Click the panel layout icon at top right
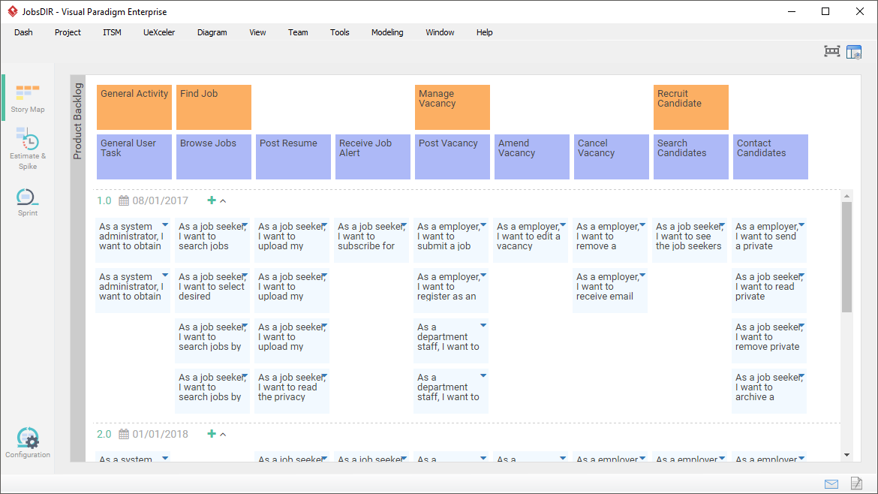878x494 pixels. [x=854, y=52]
